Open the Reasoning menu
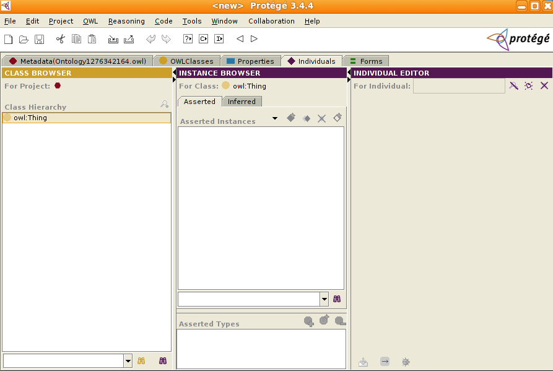The height and width of the screenshot is (371, 553). [x=126, y=21]
